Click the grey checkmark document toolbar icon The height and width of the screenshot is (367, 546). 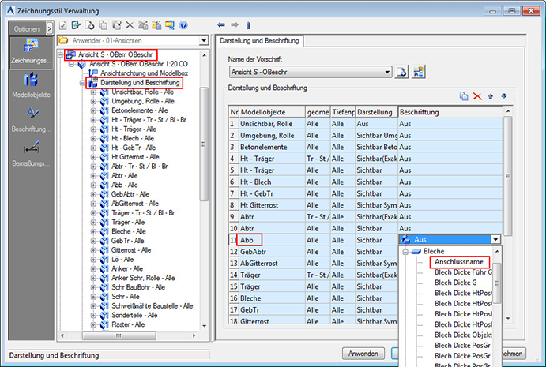(x=62, y=25)
